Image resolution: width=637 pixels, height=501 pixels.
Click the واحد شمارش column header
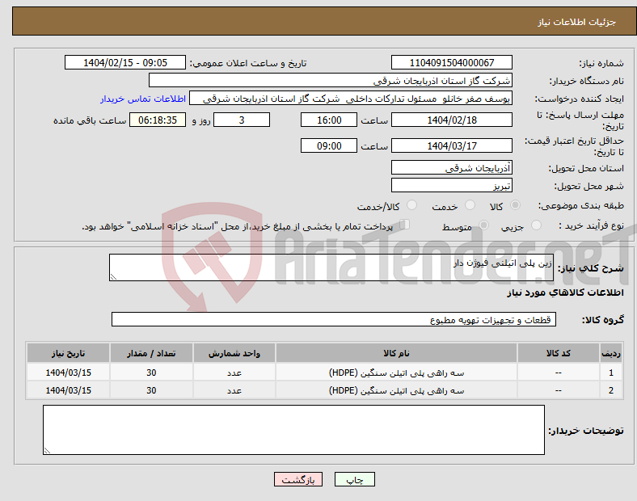coord(234,353)
